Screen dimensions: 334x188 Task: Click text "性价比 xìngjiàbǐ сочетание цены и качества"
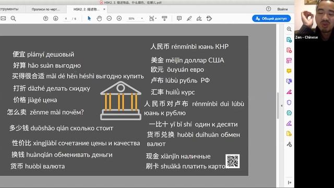coord(76,143)
